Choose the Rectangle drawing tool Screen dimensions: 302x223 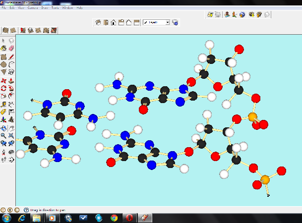tap(4, 56)
